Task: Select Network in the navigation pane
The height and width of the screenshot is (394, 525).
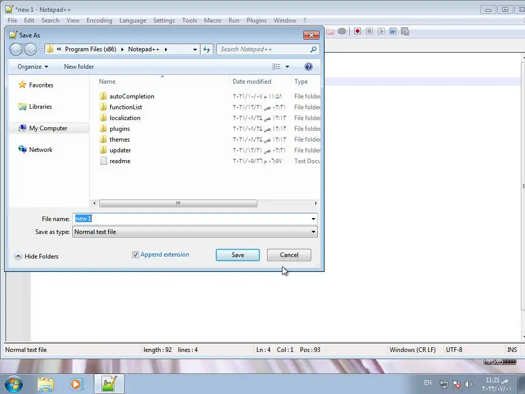Action: tap(41, 150)
